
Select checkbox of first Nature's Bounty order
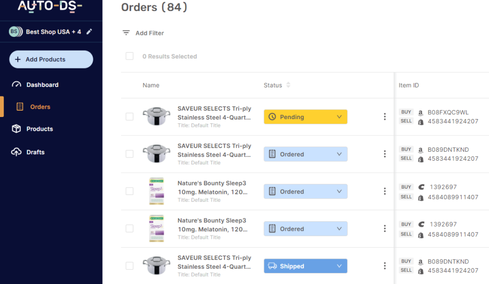(x=130, y=191)
